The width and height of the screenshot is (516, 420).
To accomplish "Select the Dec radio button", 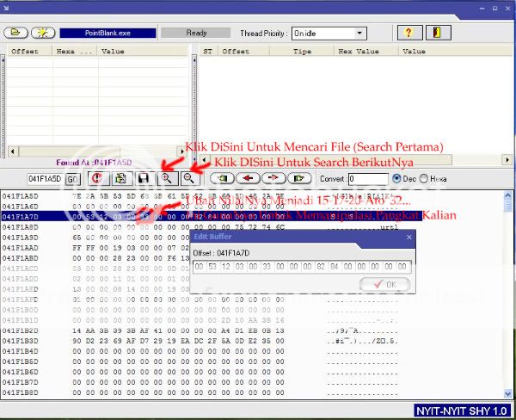I will click(396, 178).
